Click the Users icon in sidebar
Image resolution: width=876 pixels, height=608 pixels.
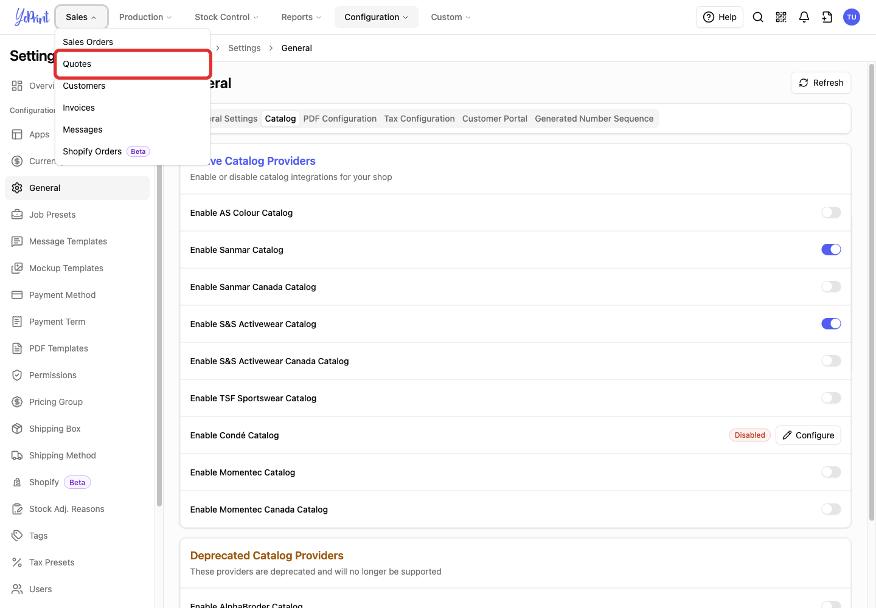(17, 589)
